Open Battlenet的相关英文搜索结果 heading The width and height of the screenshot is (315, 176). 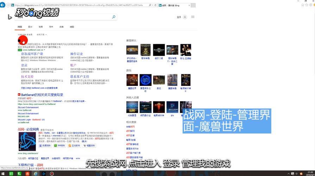(x=42, y=95)
